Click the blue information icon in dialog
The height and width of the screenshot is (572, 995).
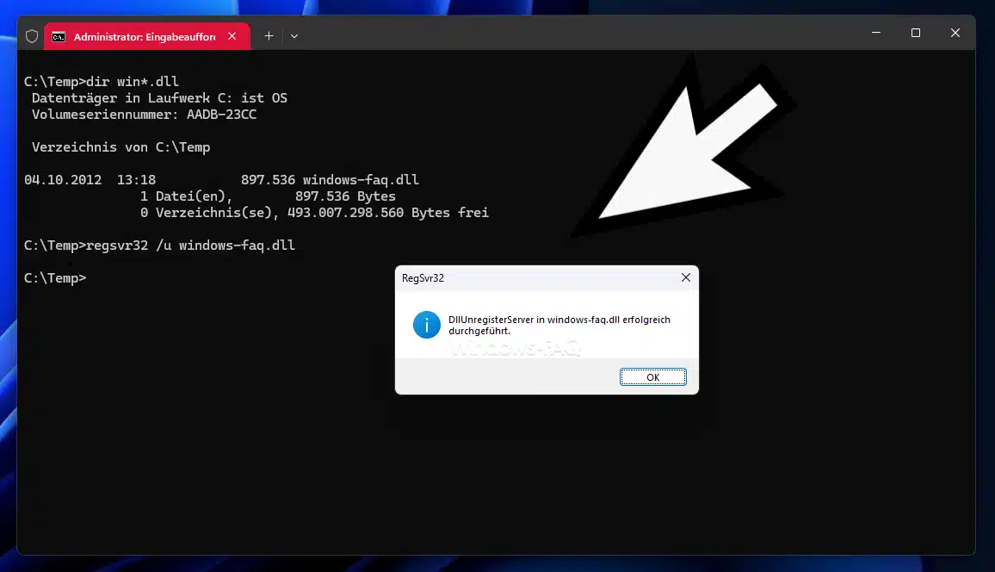click(x=426, y=325)
